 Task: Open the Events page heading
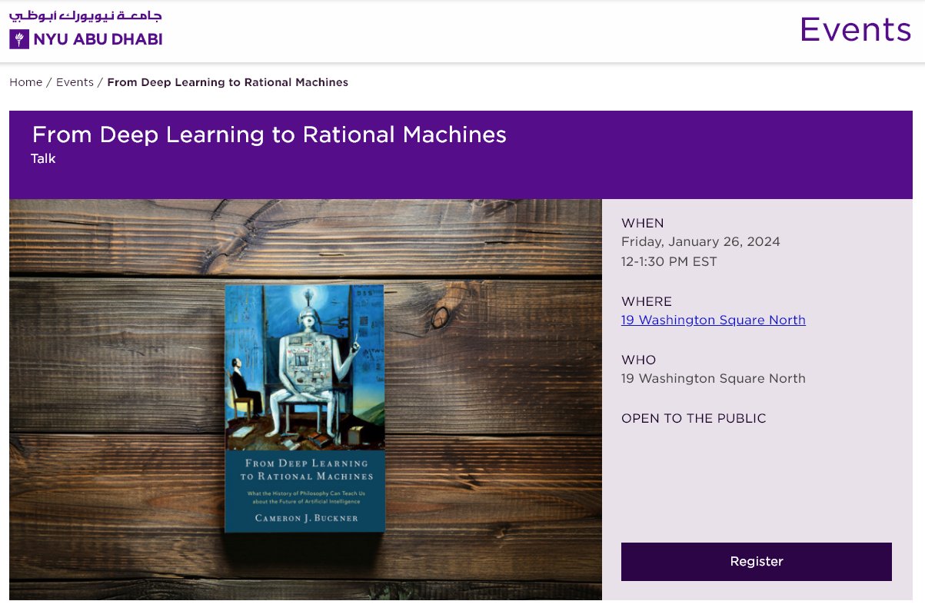[x=855, y=30]
